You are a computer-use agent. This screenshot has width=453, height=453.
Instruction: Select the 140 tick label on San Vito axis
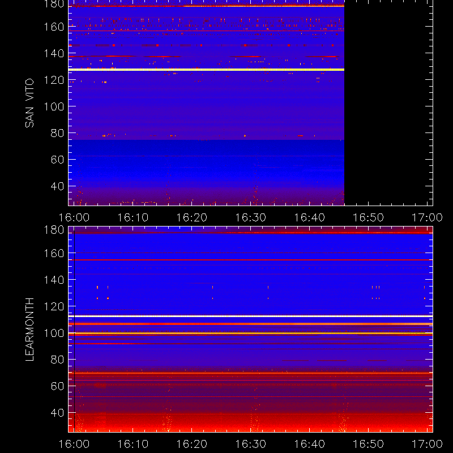tap(54, 53)
